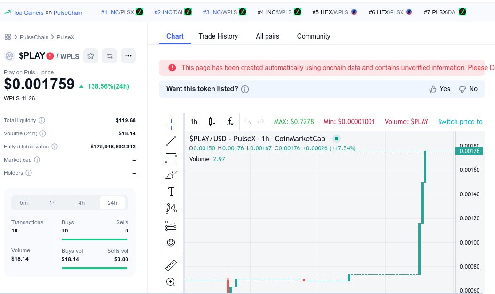This screenshot has width=495, height=294.
Task: Switch to the Chart tab
Action: click(175, 36)
